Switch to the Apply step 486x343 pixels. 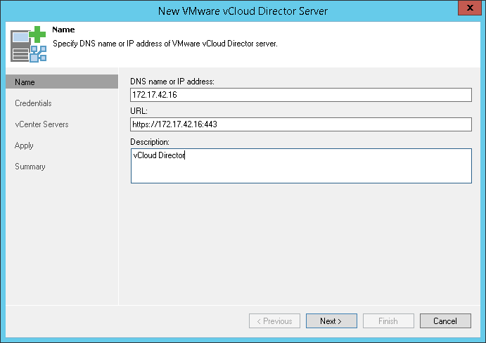pyautogui.click(x=24, y=145)
